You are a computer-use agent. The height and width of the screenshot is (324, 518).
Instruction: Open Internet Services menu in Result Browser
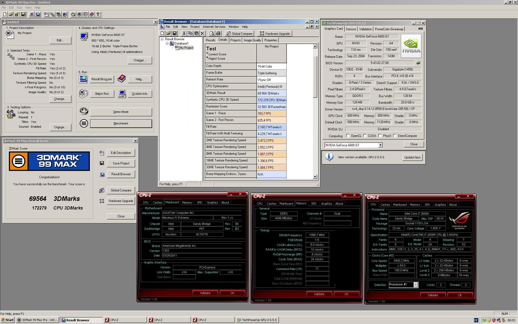pos(214,27)
